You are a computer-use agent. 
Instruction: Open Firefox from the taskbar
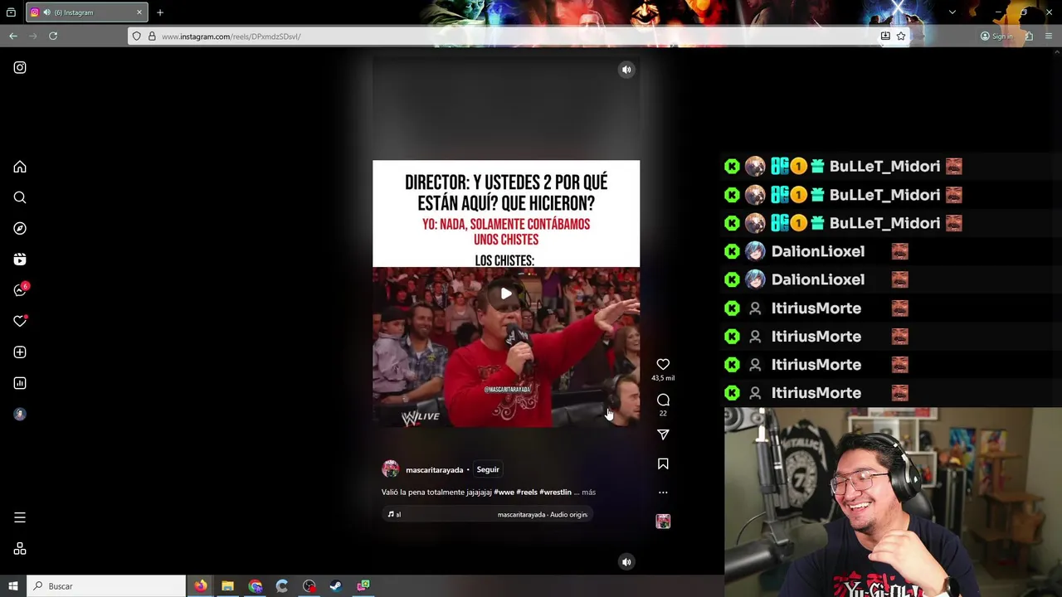[x=201, y=586]
